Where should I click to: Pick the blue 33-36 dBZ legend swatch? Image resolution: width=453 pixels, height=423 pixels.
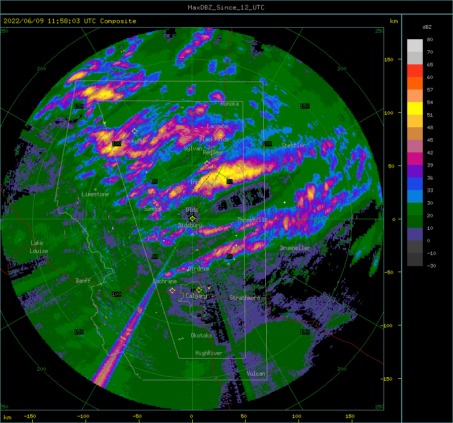(x=415, y=184)
